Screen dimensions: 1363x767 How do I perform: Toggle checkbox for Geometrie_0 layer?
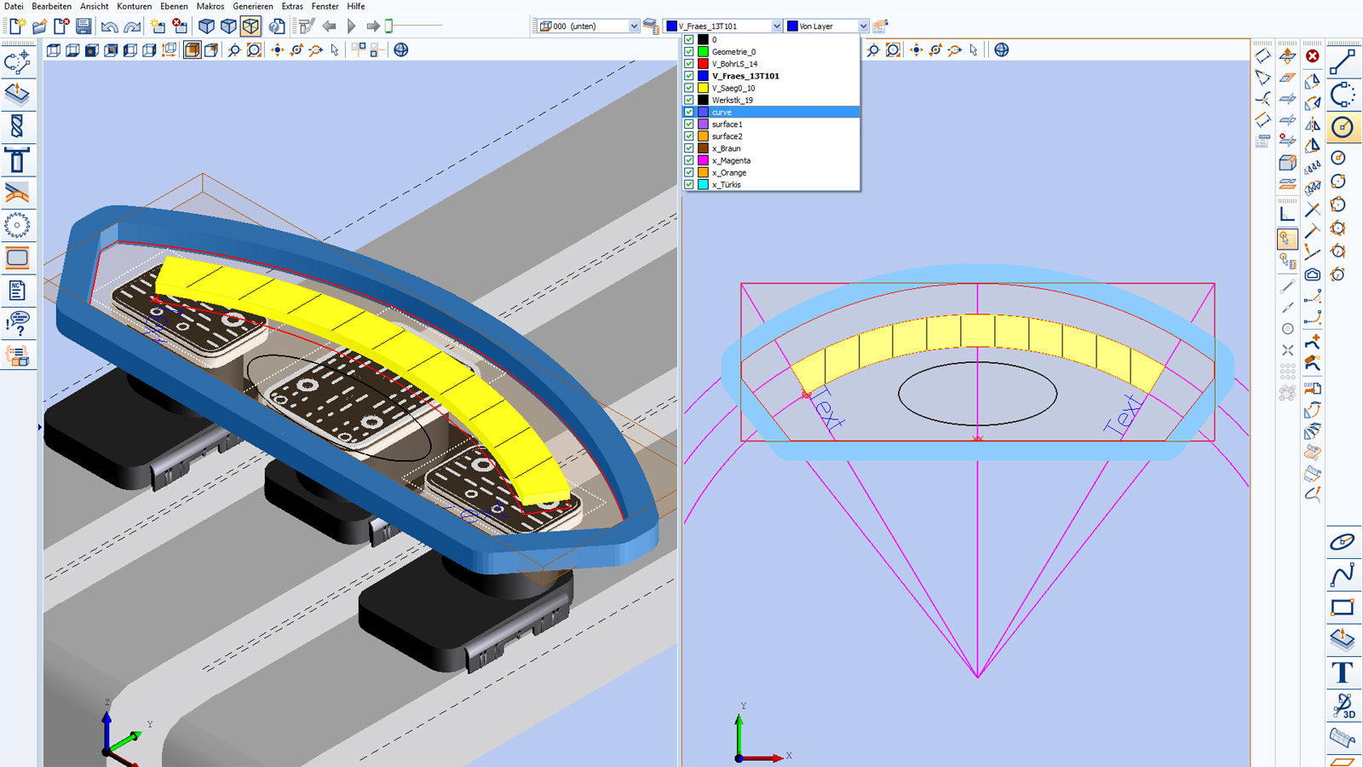point(689,51)
